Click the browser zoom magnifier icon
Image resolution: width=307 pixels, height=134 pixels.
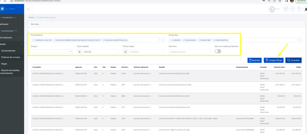269,1
